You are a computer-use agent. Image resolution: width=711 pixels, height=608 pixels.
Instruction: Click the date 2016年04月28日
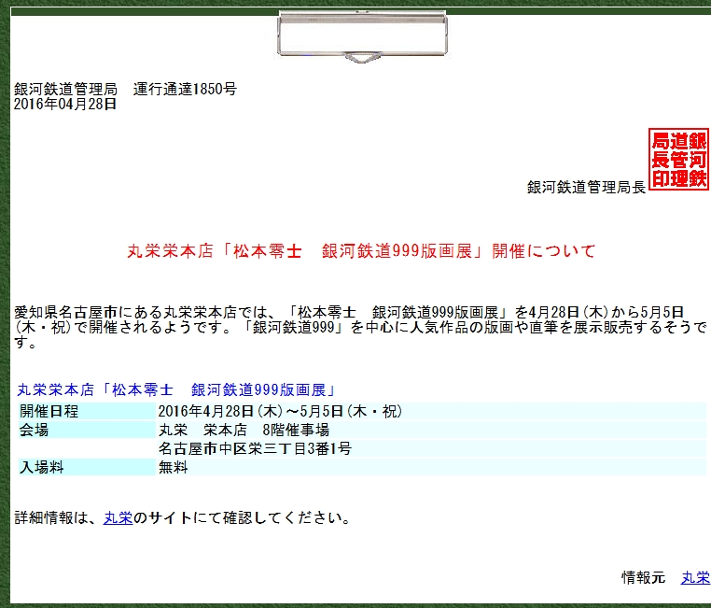(x=65, y=104)
